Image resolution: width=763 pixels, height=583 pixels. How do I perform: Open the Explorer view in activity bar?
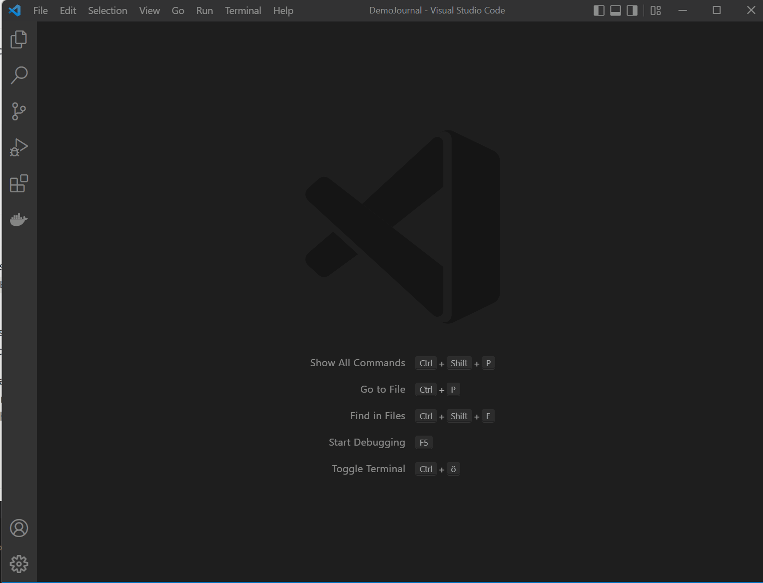[x=19, y=39]
